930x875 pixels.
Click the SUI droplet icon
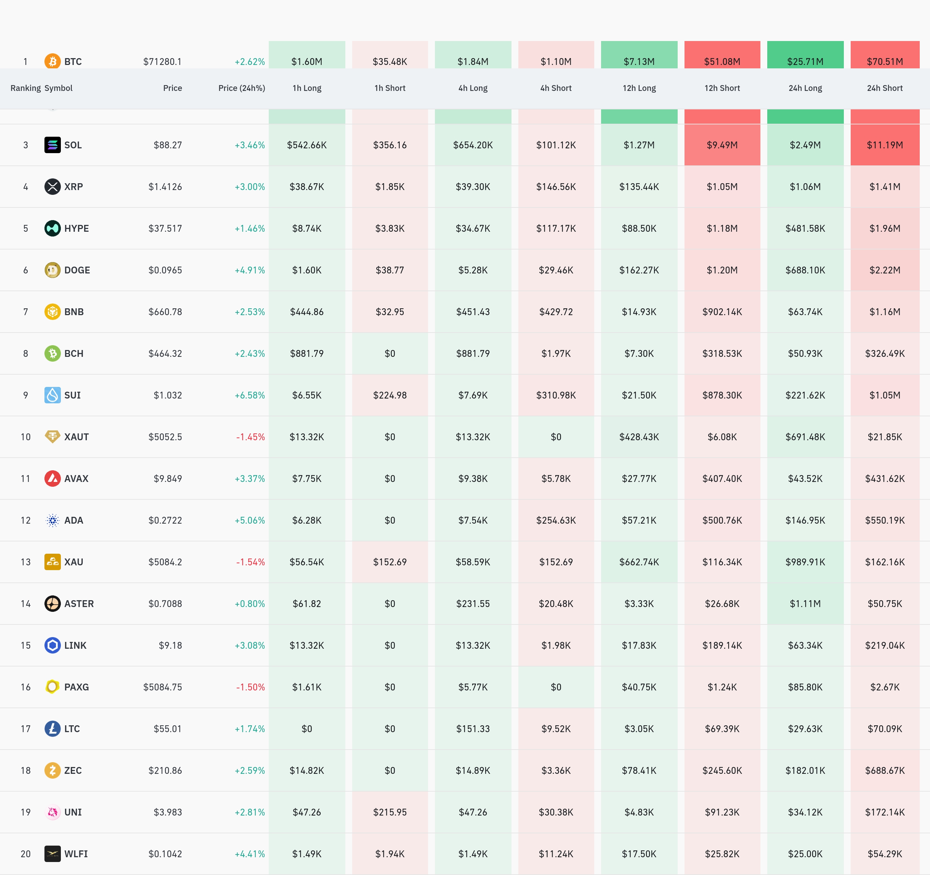(x=52, y=395)
